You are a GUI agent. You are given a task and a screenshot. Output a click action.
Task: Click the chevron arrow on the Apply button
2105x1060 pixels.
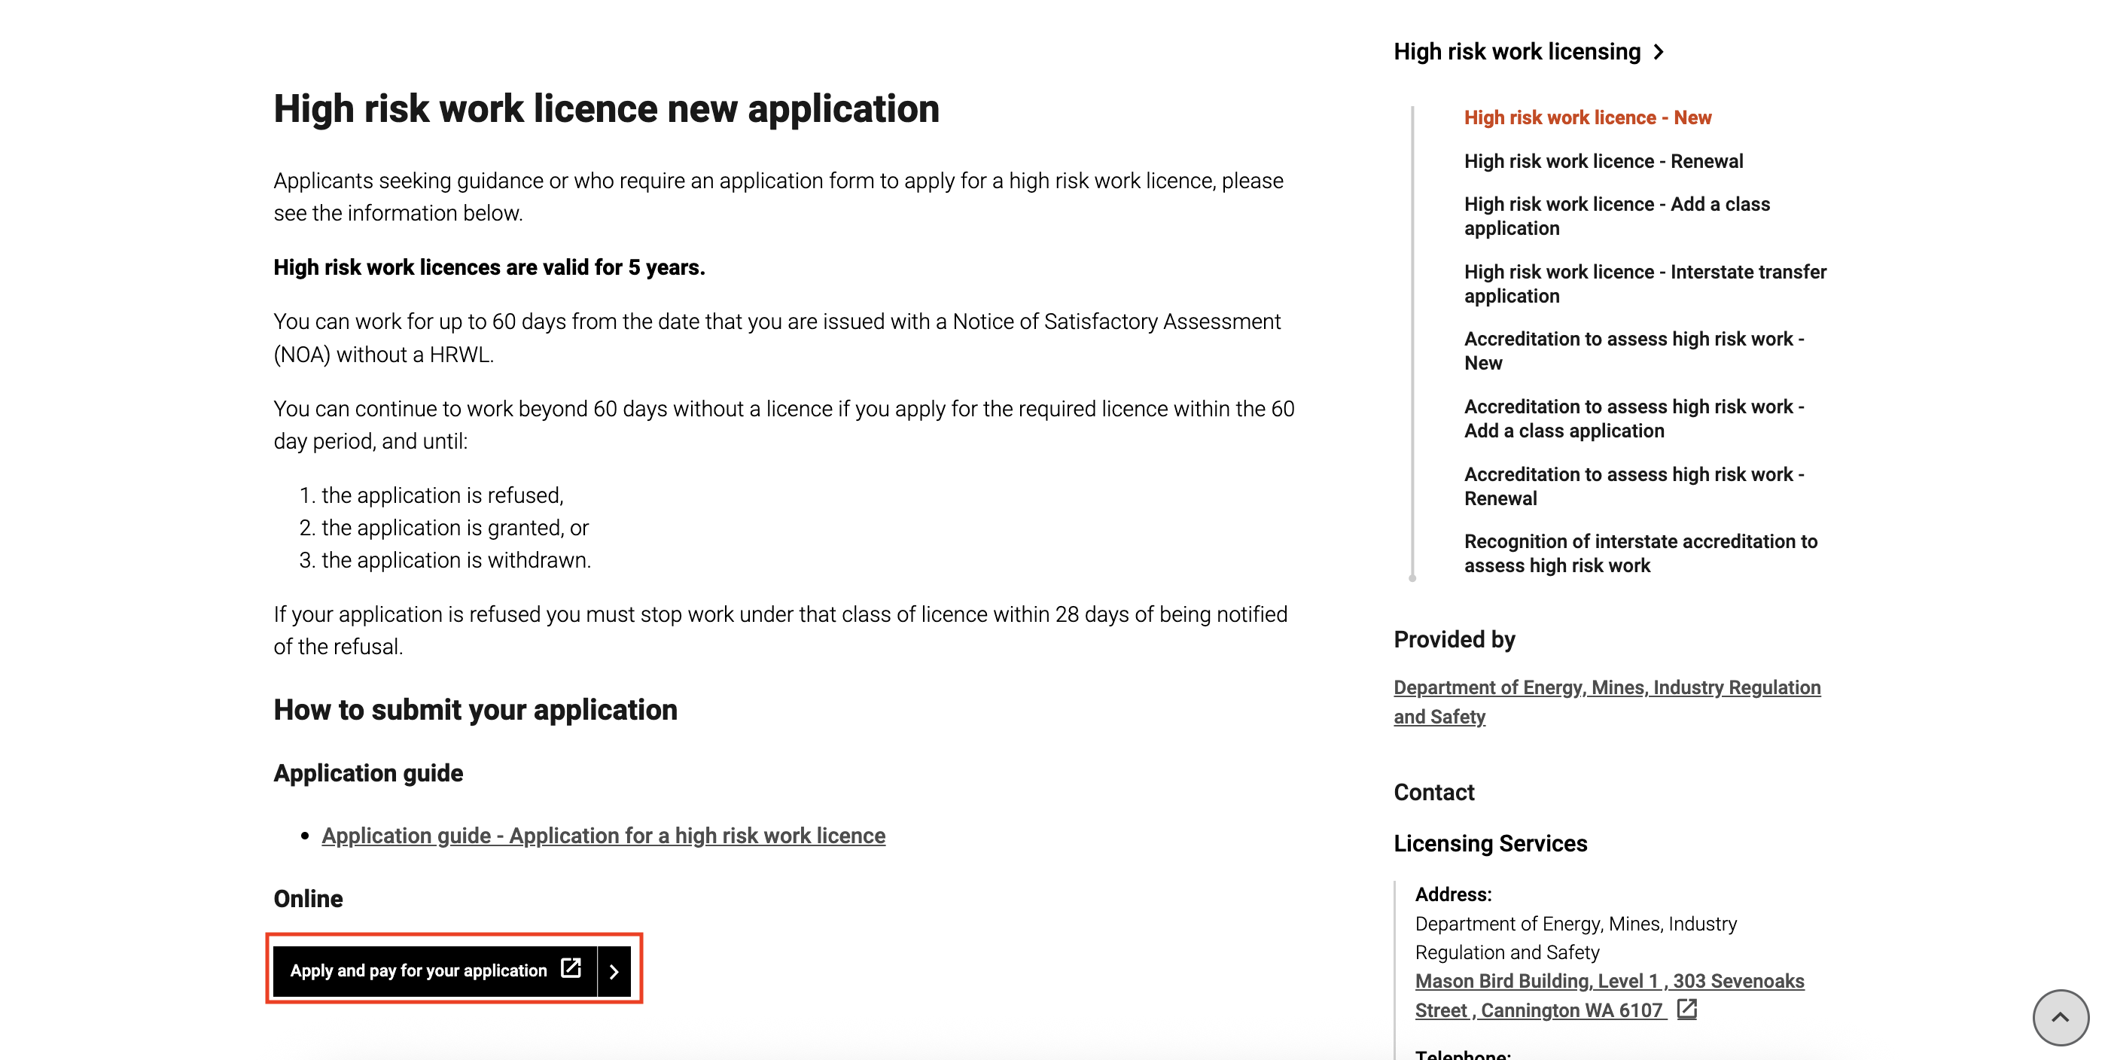click(x=614, y=971)
